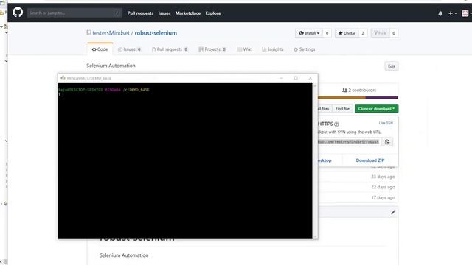Screen dimensions: 472x265
Task: Open Explore in the top navigation
Action: coord(213,13)
